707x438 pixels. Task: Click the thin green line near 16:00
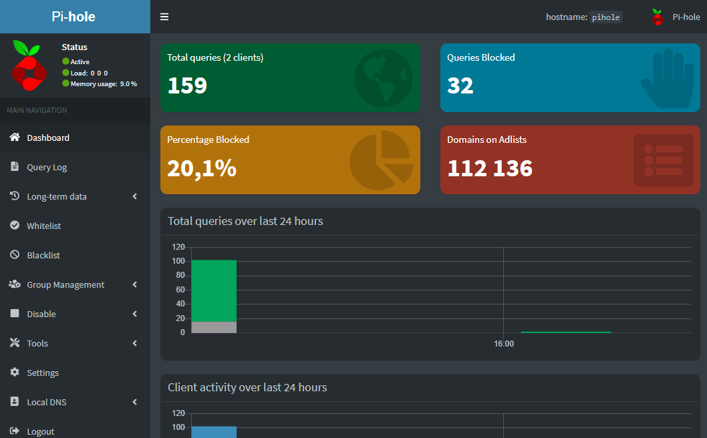(566, 332)
